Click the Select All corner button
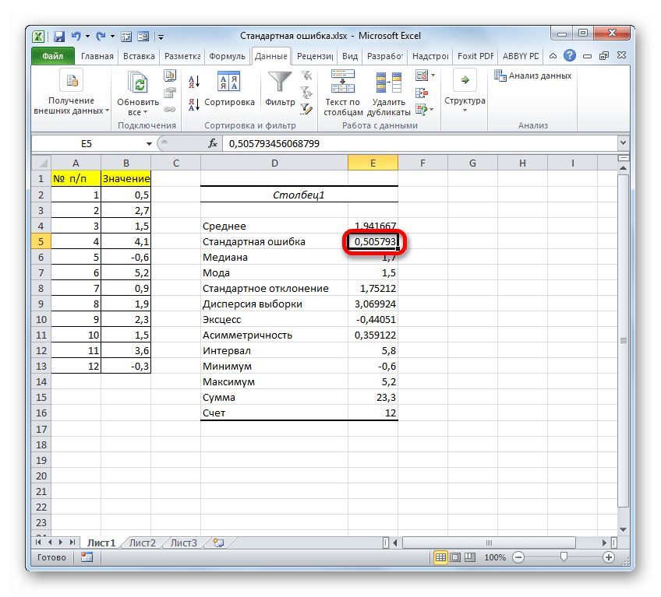 pyautogui.click(x=41, y=163)
